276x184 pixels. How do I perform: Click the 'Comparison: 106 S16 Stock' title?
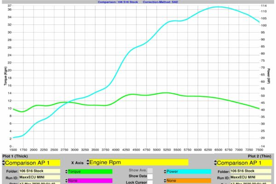click(118, 2)
